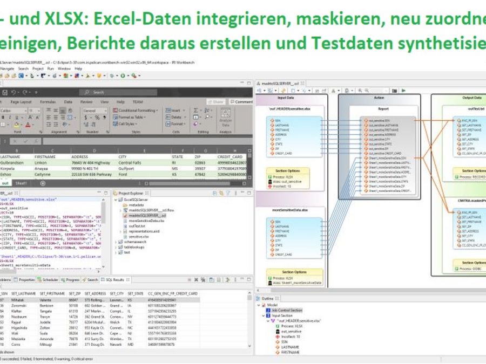Click the Center align icon in Alignment group
The height and width of the screenshot is (364, 486).
coord(56,118)
